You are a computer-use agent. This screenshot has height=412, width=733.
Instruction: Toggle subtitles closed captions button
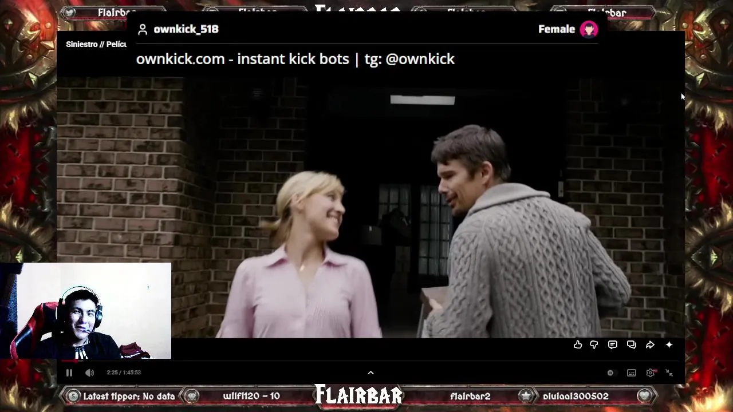pos(631,373)
